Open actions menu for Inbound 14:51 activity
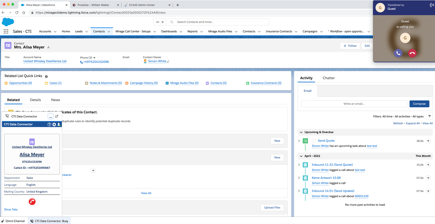The image size is (435, 224). pyautogui.click(x=428, y=191)
